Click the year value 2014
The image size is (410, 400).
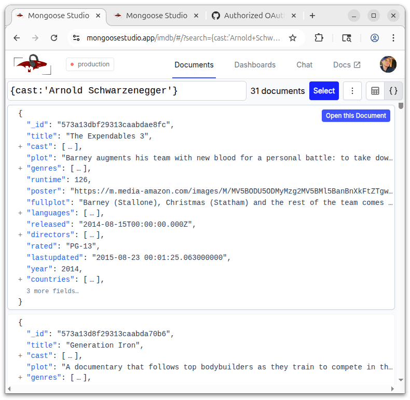click(70, 269)
